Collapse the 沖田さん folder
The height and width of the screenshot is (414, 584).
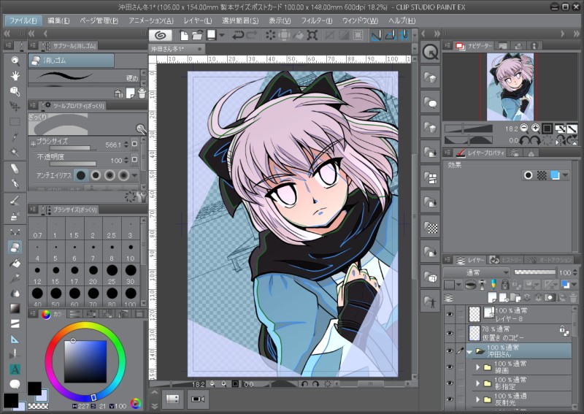click(x=469, y=351)
